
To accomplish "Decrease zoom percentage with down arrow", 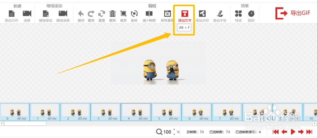I will [174, 134].
